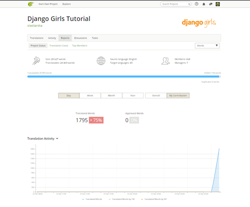Image resolution: width=250 pixels, height=207 pixels.
Task: Click the 'Duplicates 0 words' label
Action: pos(210,82)
